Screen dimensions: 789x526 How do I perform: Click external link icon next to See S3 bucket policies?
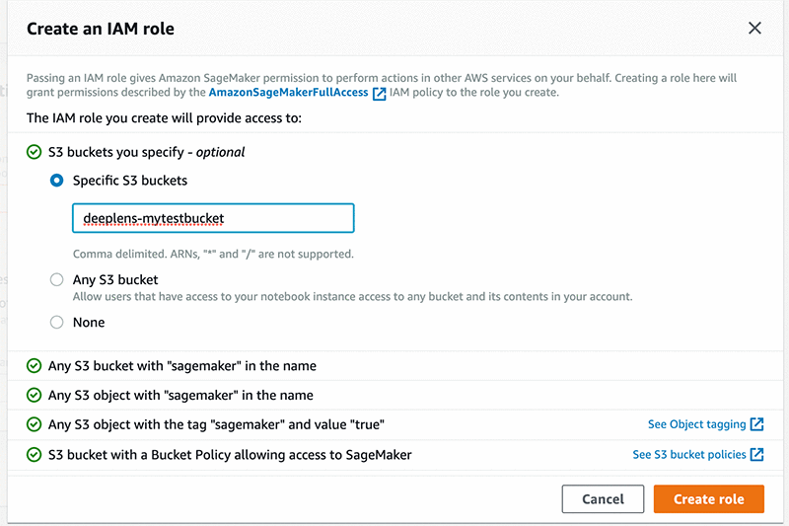point(756,455)
